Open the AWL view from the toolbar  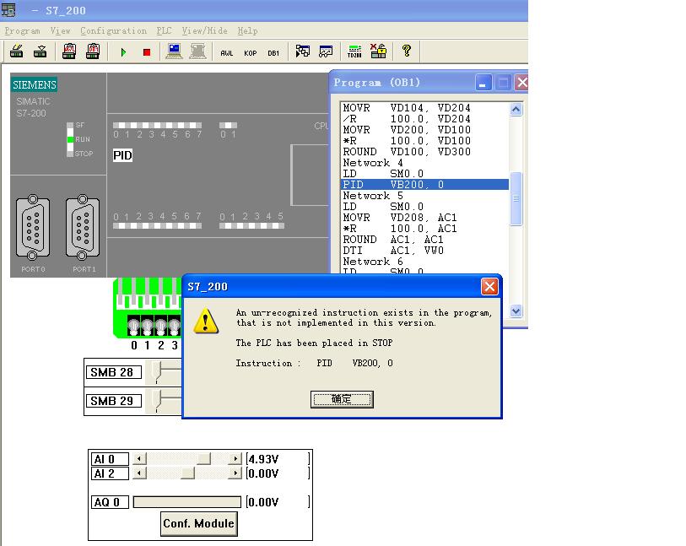click(227, 53)
